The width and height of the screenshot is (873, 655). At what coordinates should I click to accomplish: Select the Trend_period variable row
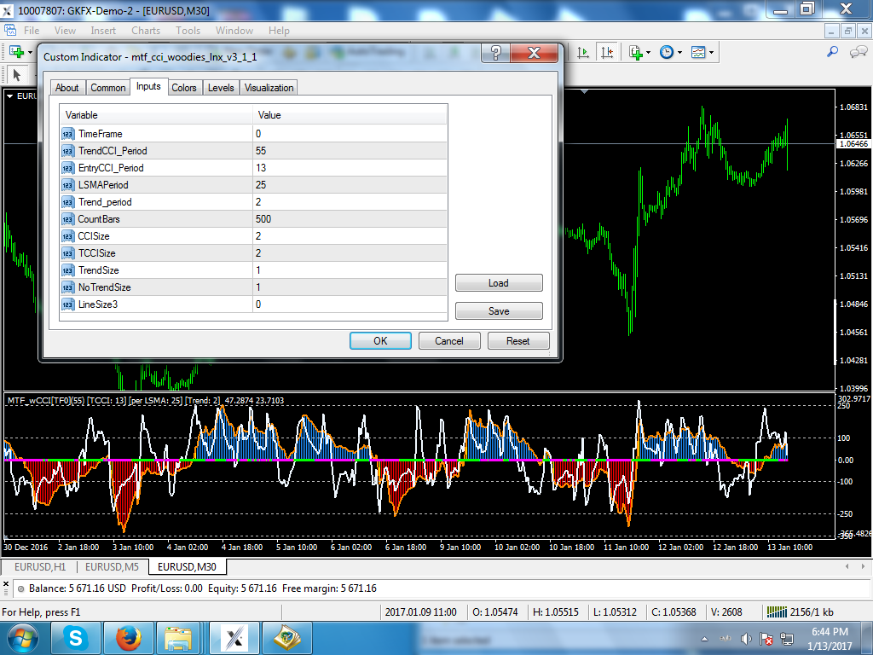(253, 202)
